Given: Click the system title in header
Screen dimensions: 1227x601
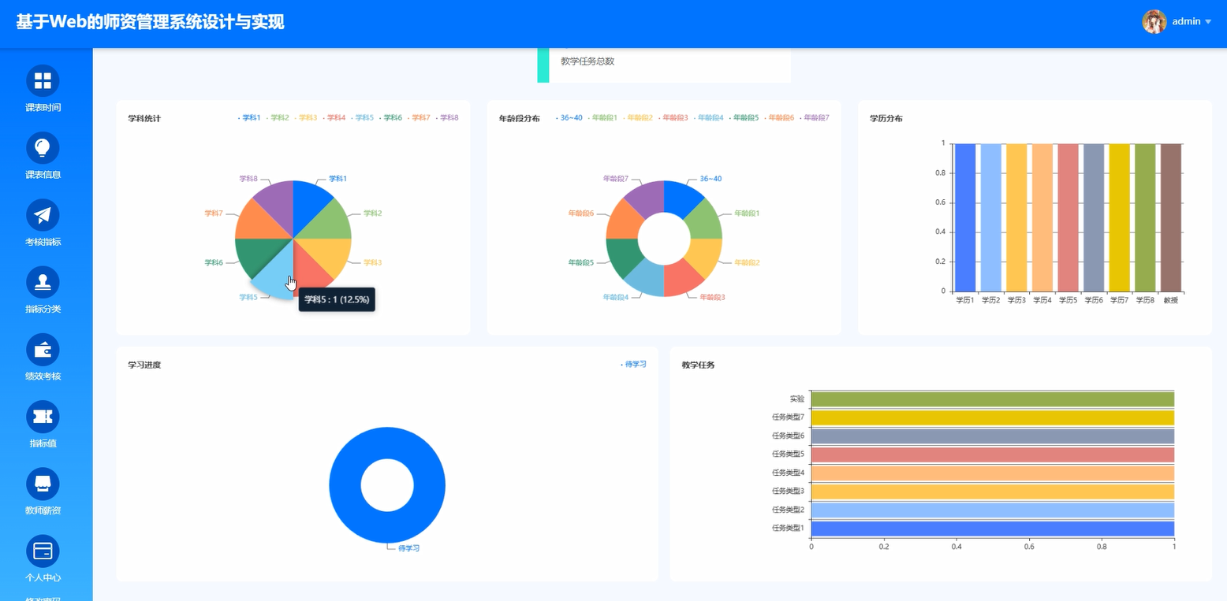Looking at the screenshot, I should 150,22.
